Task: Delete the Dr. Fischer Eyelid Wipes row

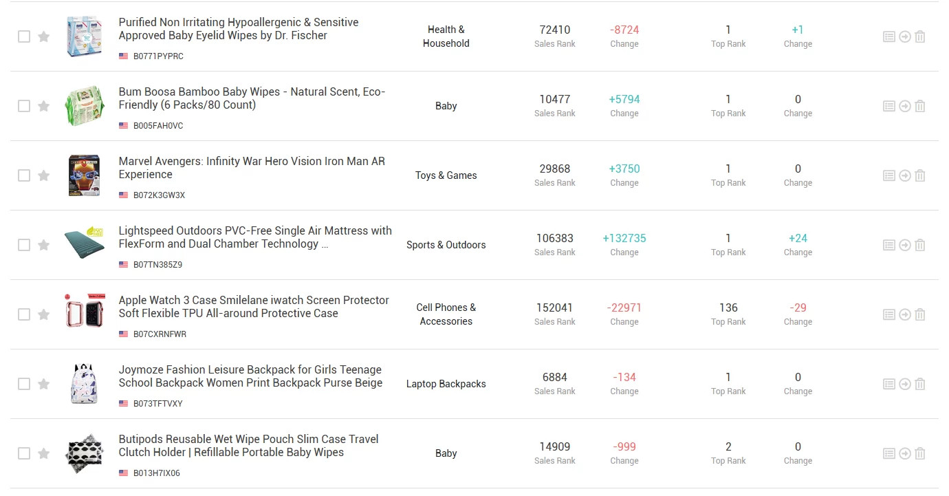Action: pyautogui.click(x=920, y=36)
